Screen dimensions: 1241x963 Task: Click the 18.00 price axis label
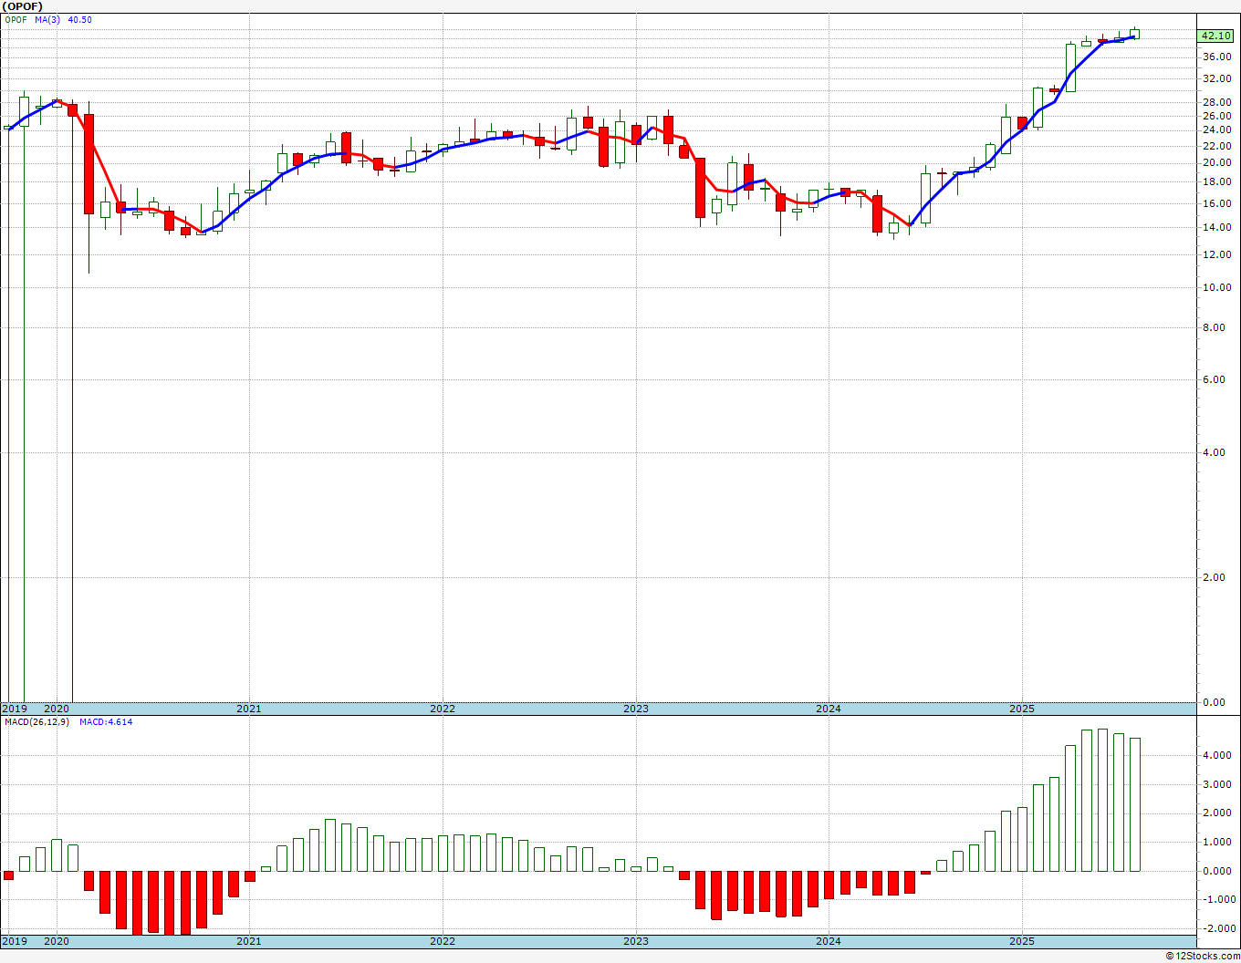coord(1216,182)
